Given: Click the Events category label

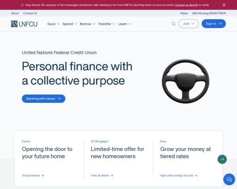Looking at the screenshot, I should [x=26, y=141].
